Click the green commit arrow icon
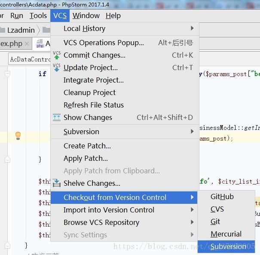The height and width of the screenshot is (255, 260). pyautogui.click(x=57, y=55)
